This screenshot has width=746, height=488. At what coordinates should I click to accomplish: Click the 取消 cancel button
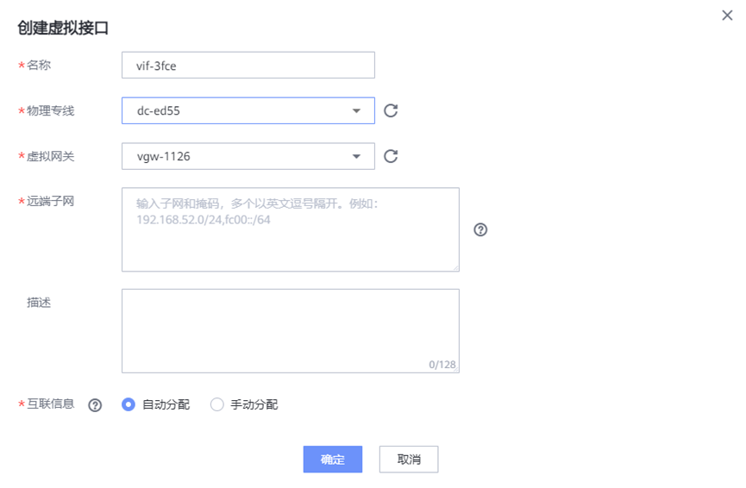(x=409, y=460)
